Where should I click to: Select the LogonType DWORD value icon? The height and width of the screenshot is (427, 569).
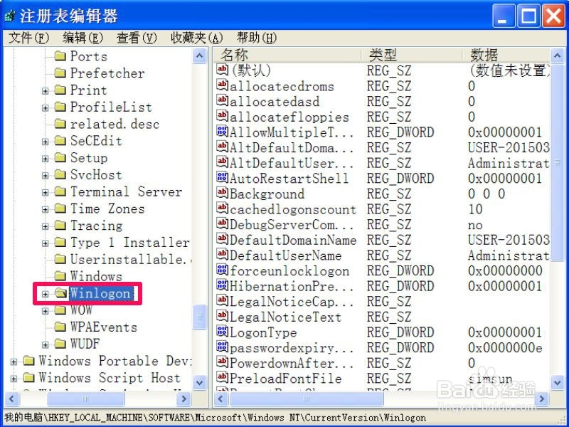pyautogui.click(x=222, y=332)
